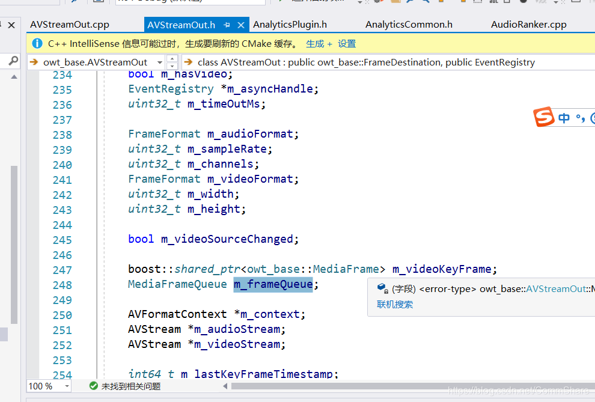The height and width of the screenshot is (402, 595).
Task: Click MediaFrameQueue type on line 248
Action: point(177,284)
